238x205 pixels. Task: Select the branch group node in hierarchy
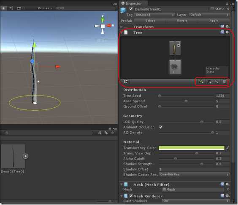tap(175, 48)
